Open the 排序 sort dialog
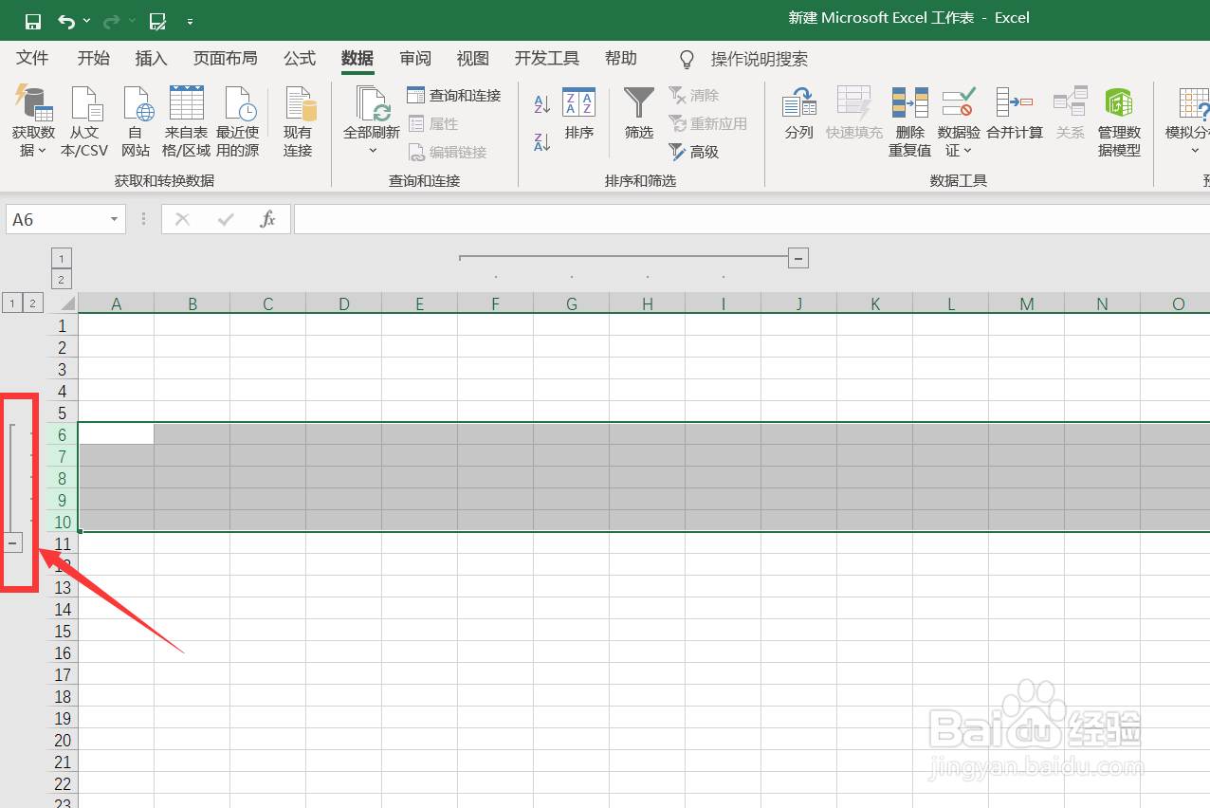Viewport: 1210px width, 808px height. pos(578,114)
